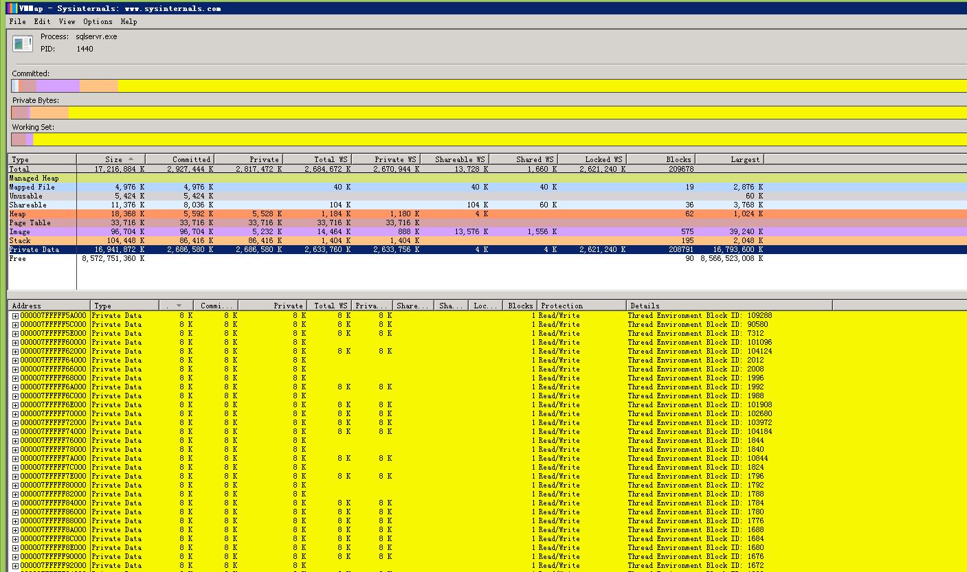Select address 000007FFFFF6A000 in list
Screen dimensions: 967x572
[53, 387]
